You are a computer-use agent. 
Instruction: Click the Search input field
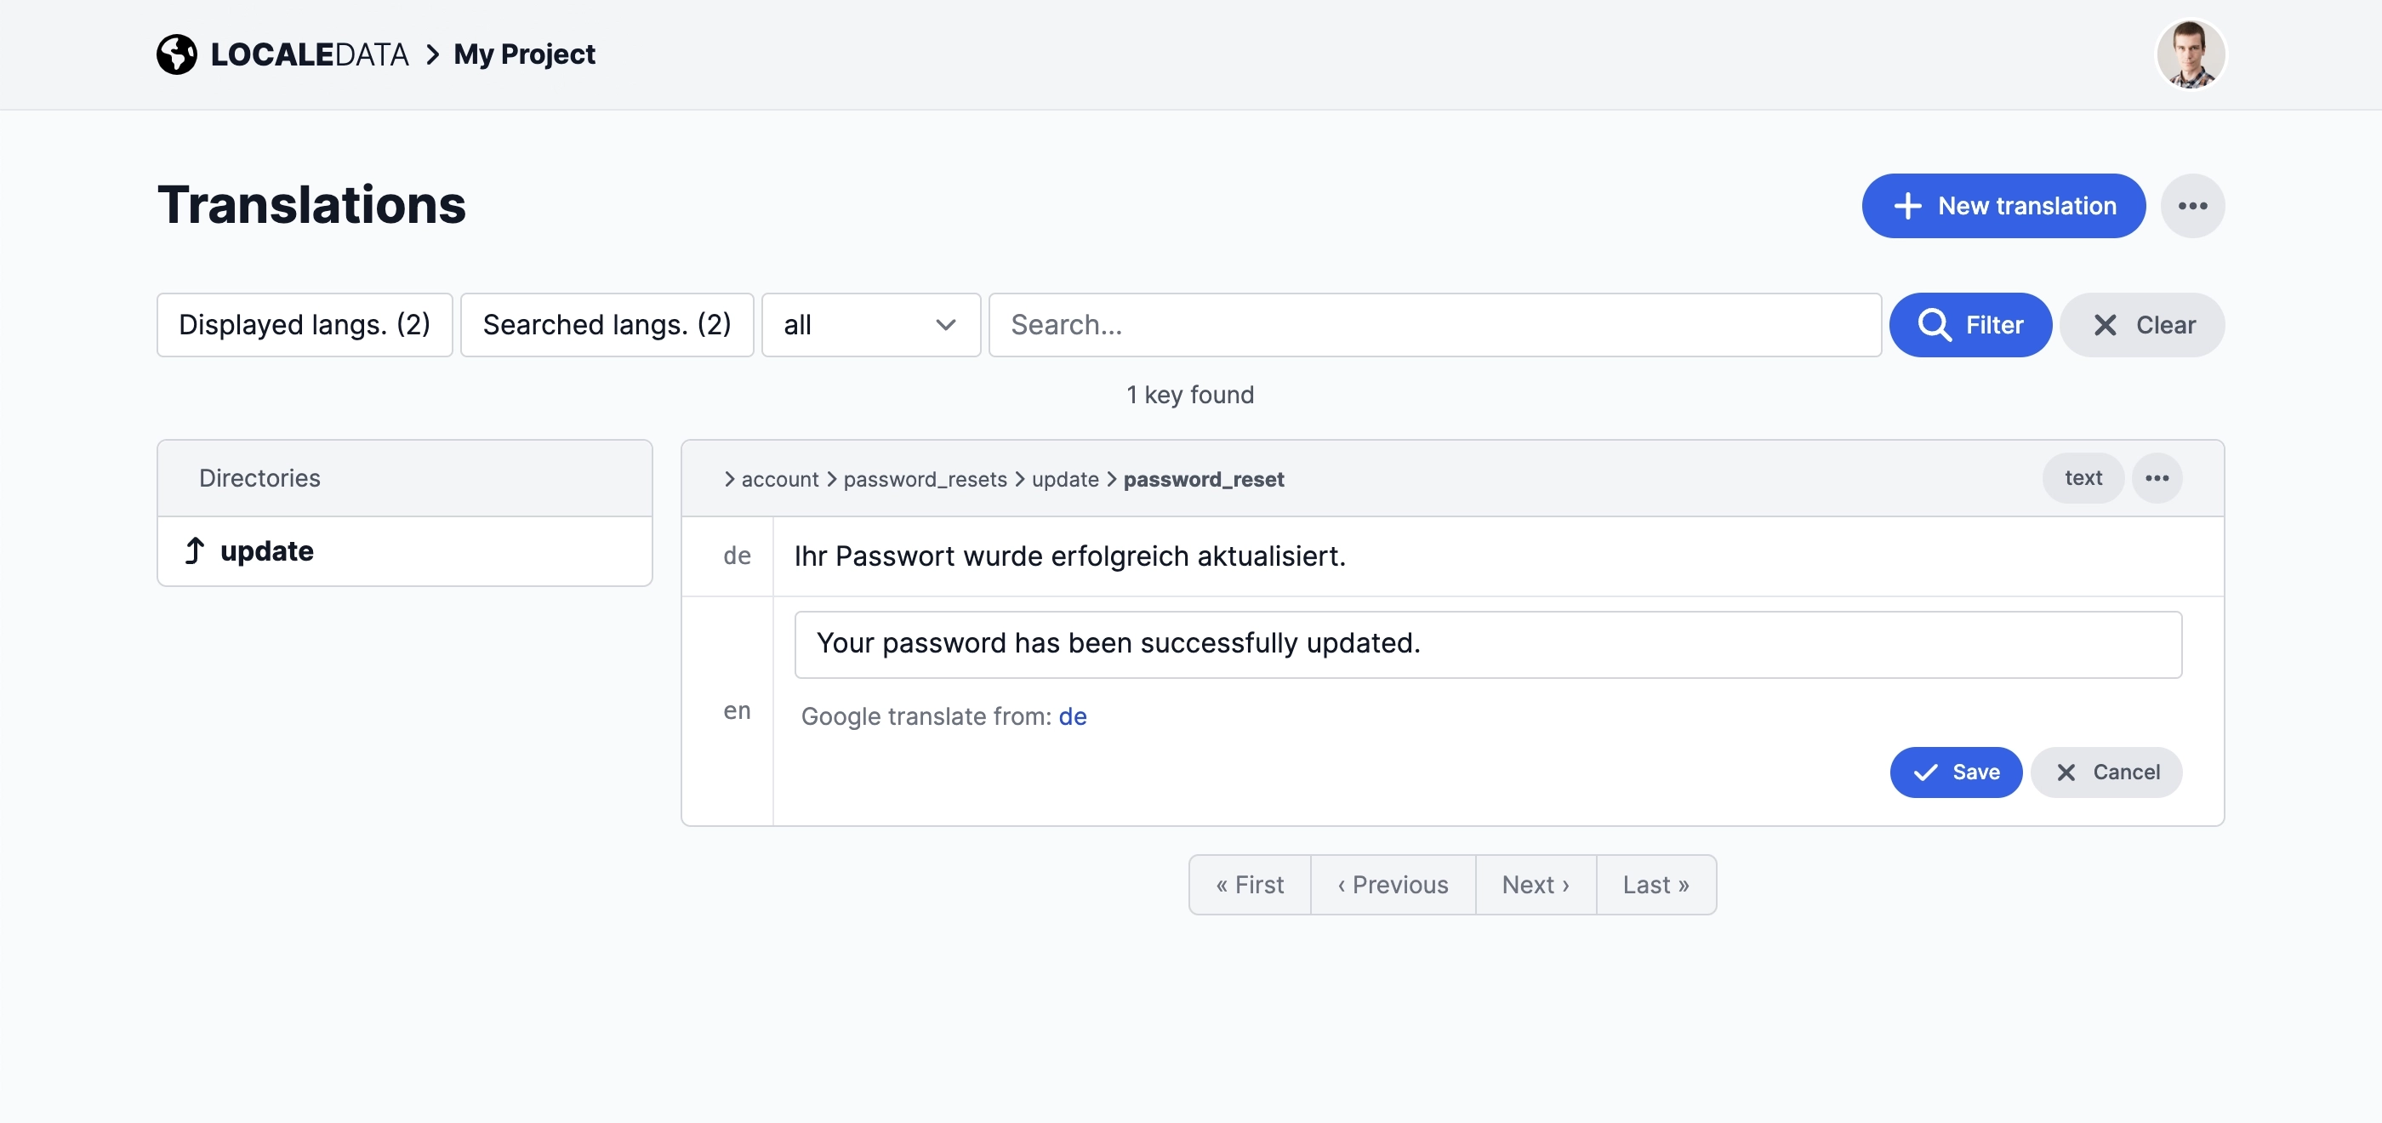pos(1436,323)
